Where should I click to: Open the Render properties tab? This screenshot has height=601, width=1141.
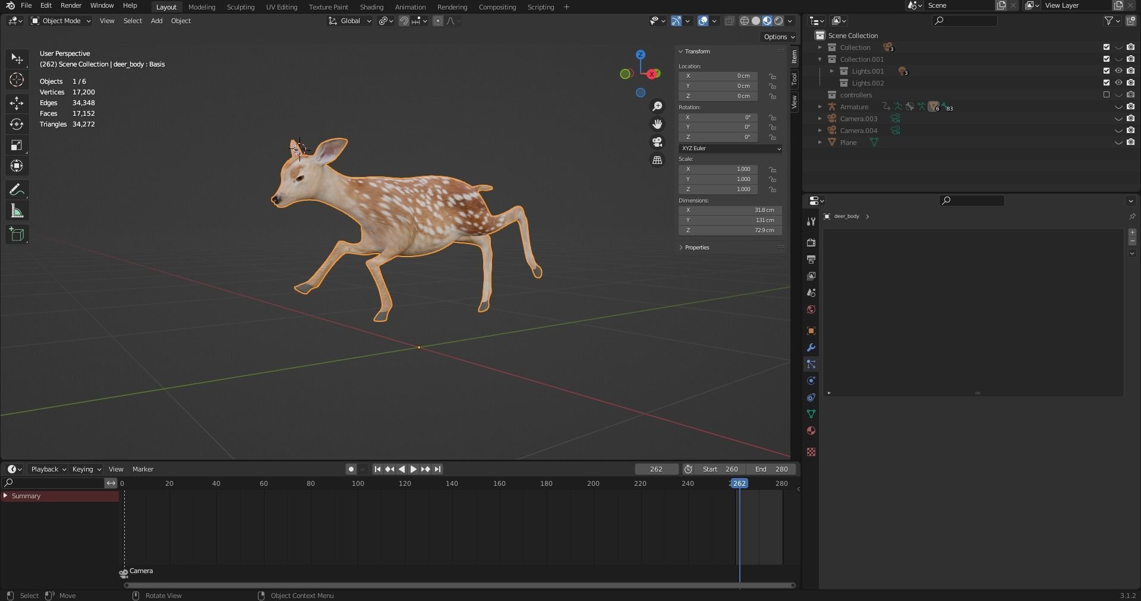811,243
